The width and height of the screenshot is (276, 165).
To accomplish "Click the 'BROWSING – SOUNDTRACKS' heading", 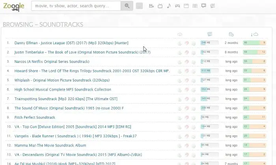I will tap(43, 25).
